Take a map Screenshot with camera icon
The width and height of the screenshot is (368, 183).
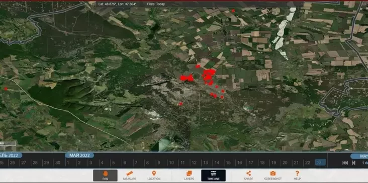(272, 175)
